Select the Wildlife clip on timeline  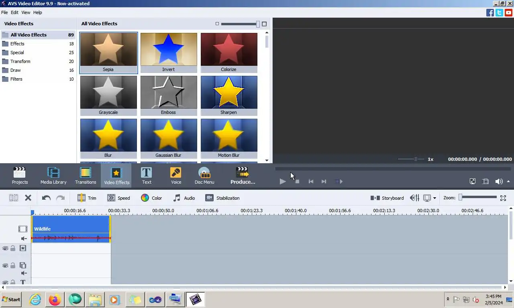pyautogui.click(x=71, y=229)
